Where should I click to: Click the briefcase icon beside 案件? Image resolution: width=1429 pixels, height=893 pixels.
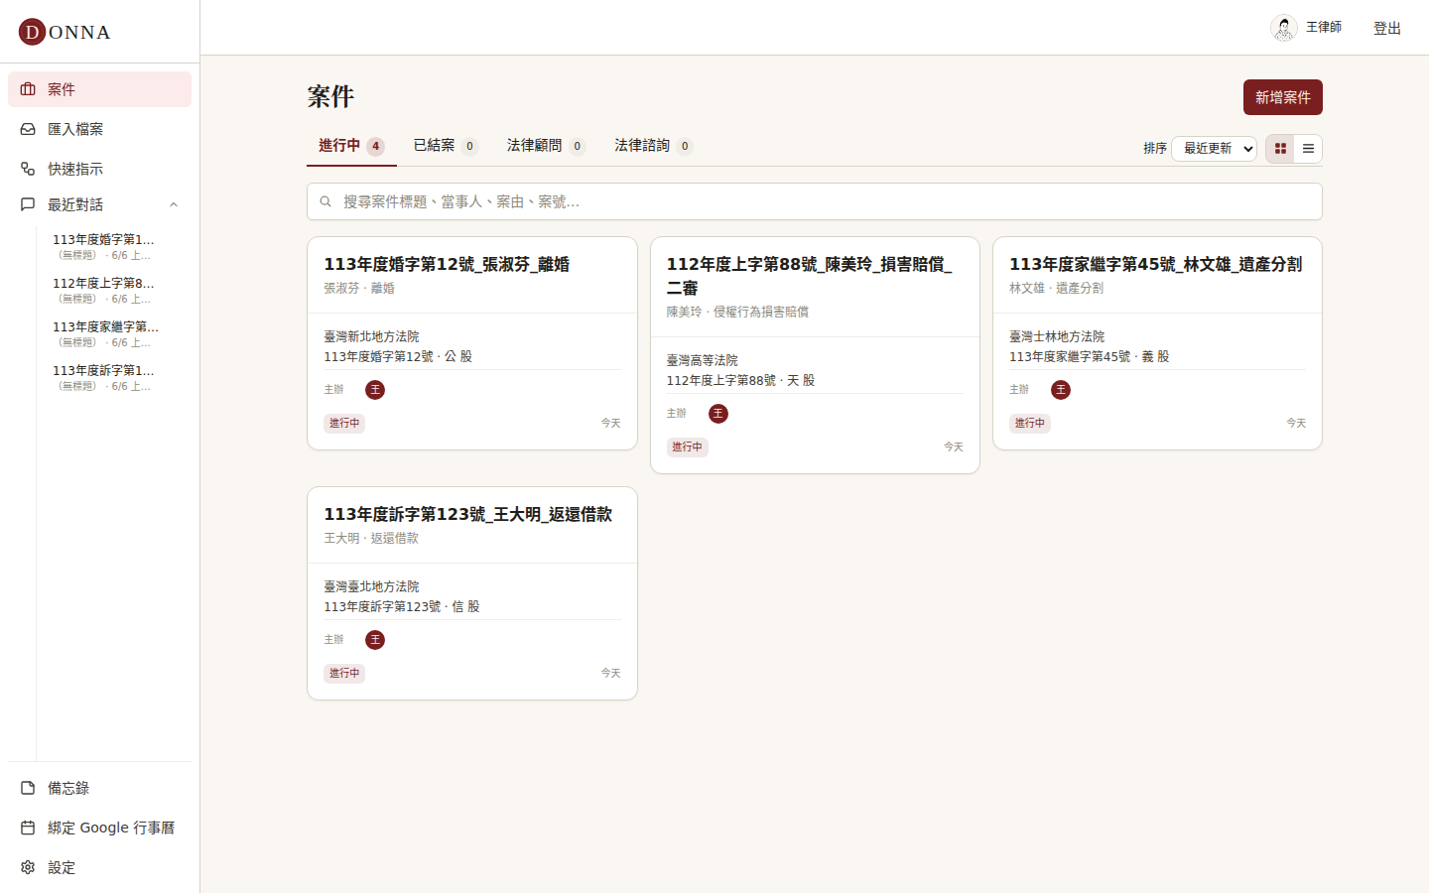(x=28, y=89)
